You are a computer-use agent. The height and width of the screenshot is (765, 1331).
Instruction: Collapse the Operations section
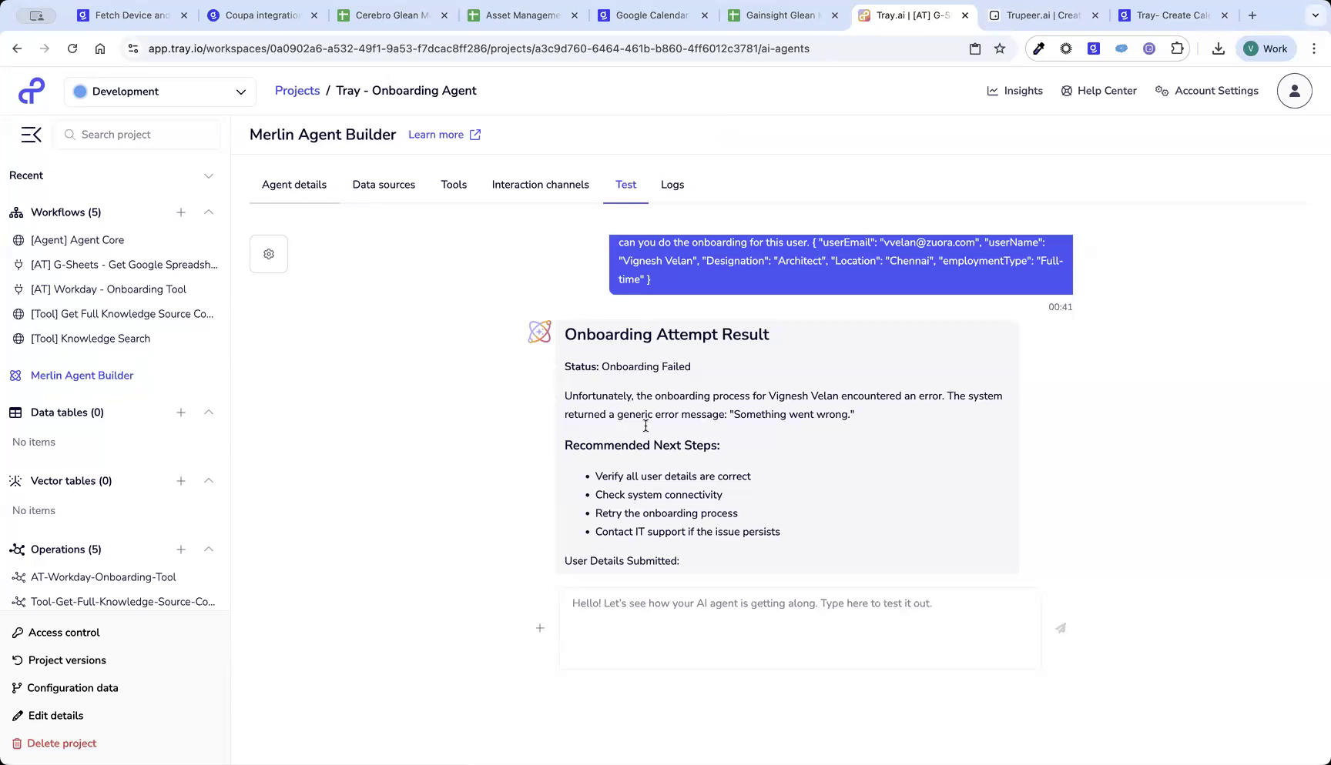pos(209,550)
